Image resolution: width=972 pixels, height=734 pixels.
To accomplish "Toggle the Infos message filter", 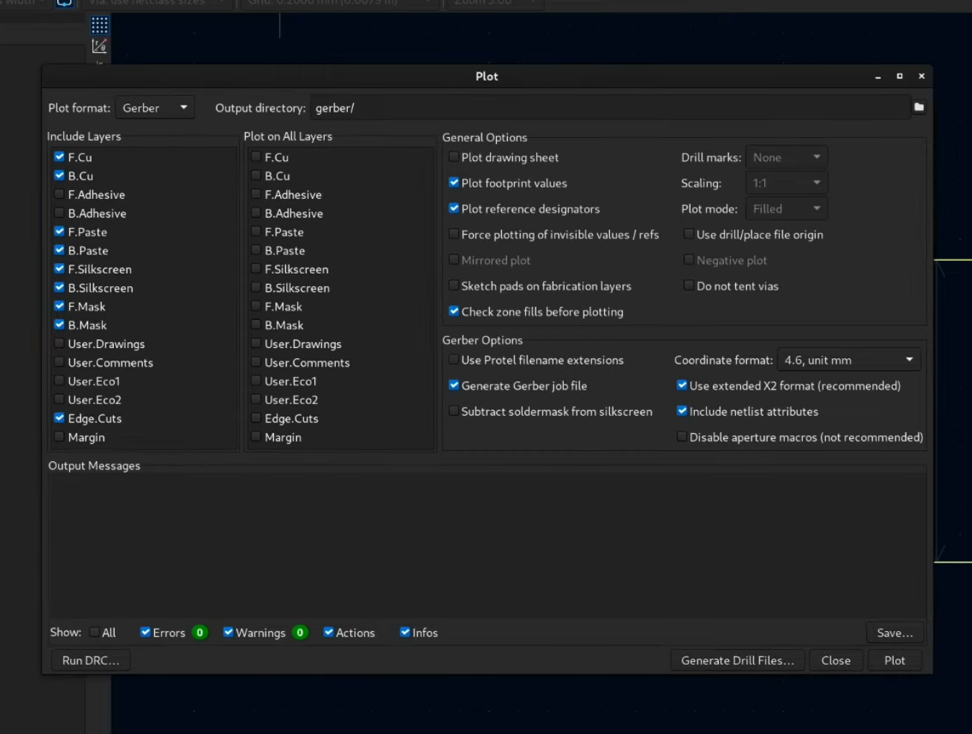I will [405, 633].
